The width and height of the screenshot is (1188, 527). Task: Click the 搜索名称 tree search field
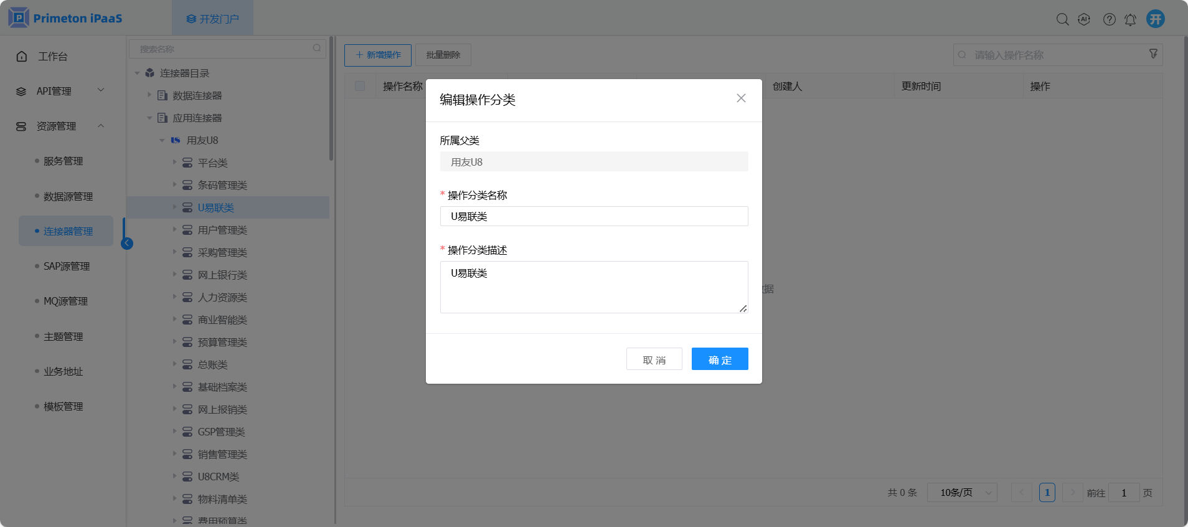tap(227, 49)
